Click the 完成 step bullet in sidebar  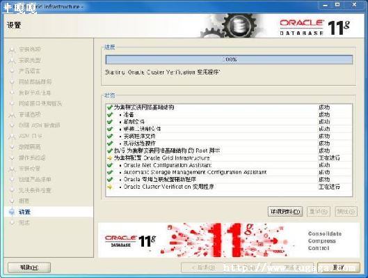(x=12, y=222)
